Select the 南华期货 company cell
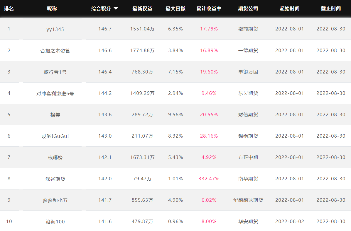This screenshot has height=231, width=351. (248, 179)
